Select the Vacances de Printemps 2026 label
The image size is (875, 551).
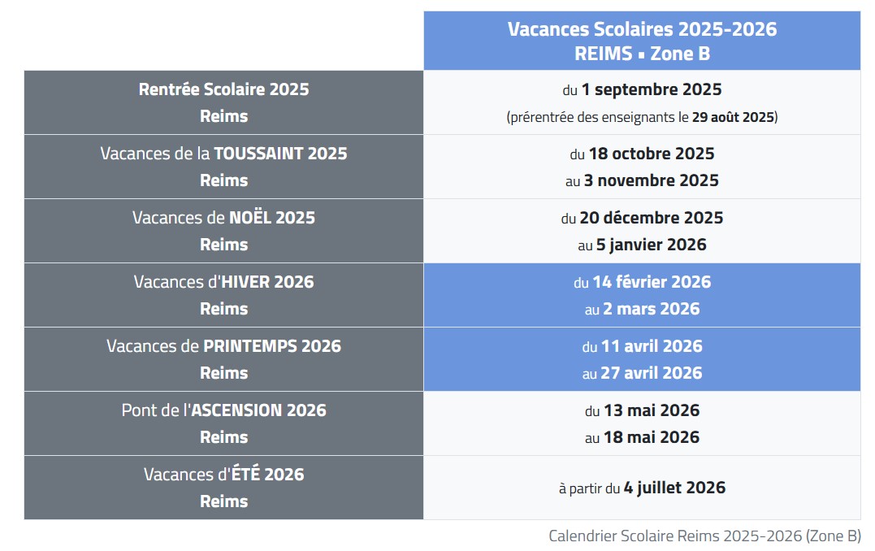tap(224, 346)
